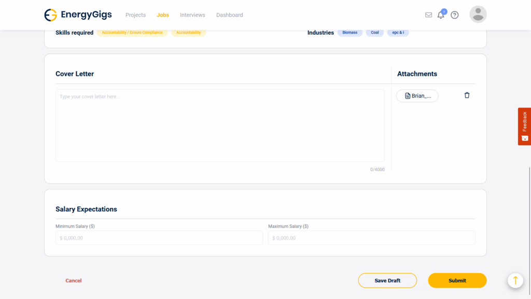Click the help question mark icon

455,15
